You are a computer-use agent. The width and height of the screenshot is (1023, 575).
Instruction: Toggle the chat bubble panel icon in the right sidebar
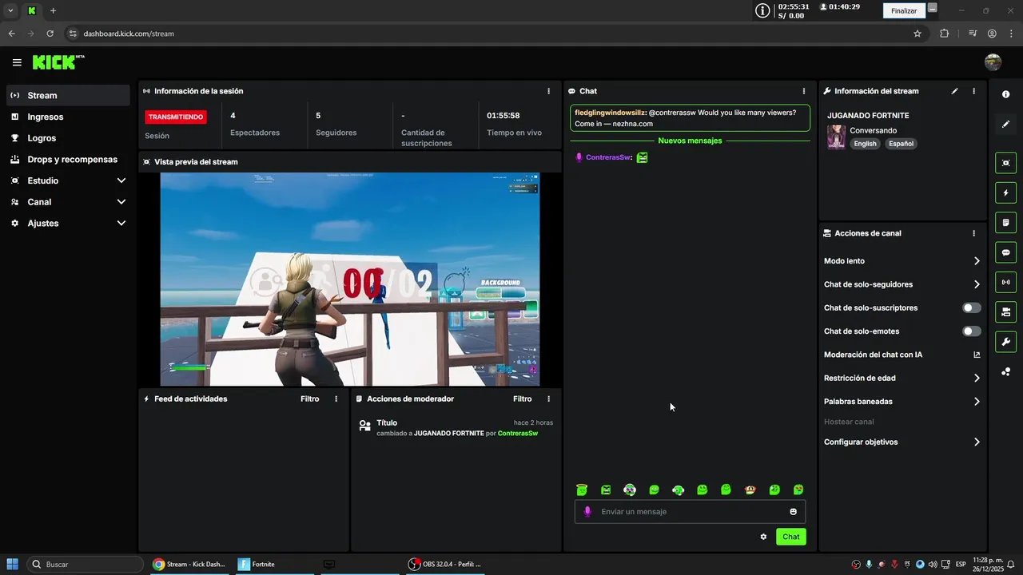tap(1005, 252)
